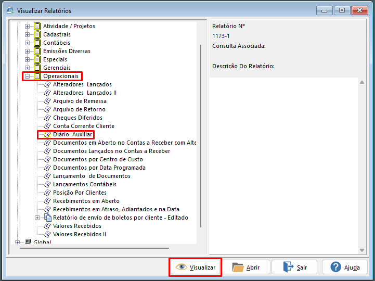Click the report icon of Diário Auxiliar
This screenshot has height=281, width=375.
tap(48, 135)
